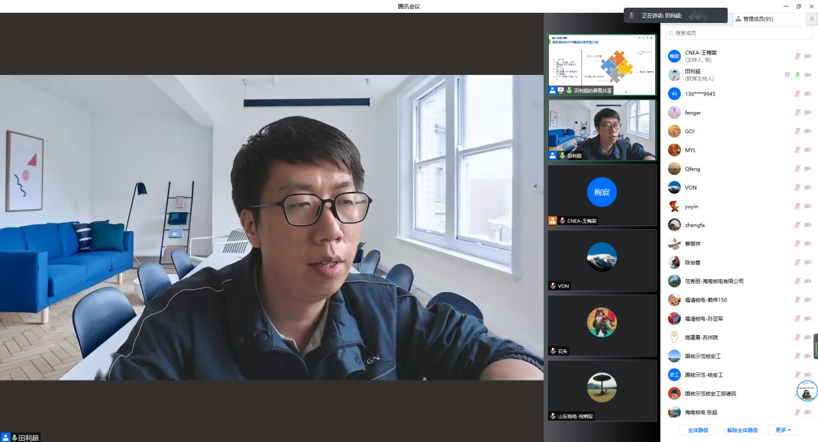Viewport: 818px width, 442px height.
Task: Select 田利超的屏幕共享 thumbnail
Action: 601,65
